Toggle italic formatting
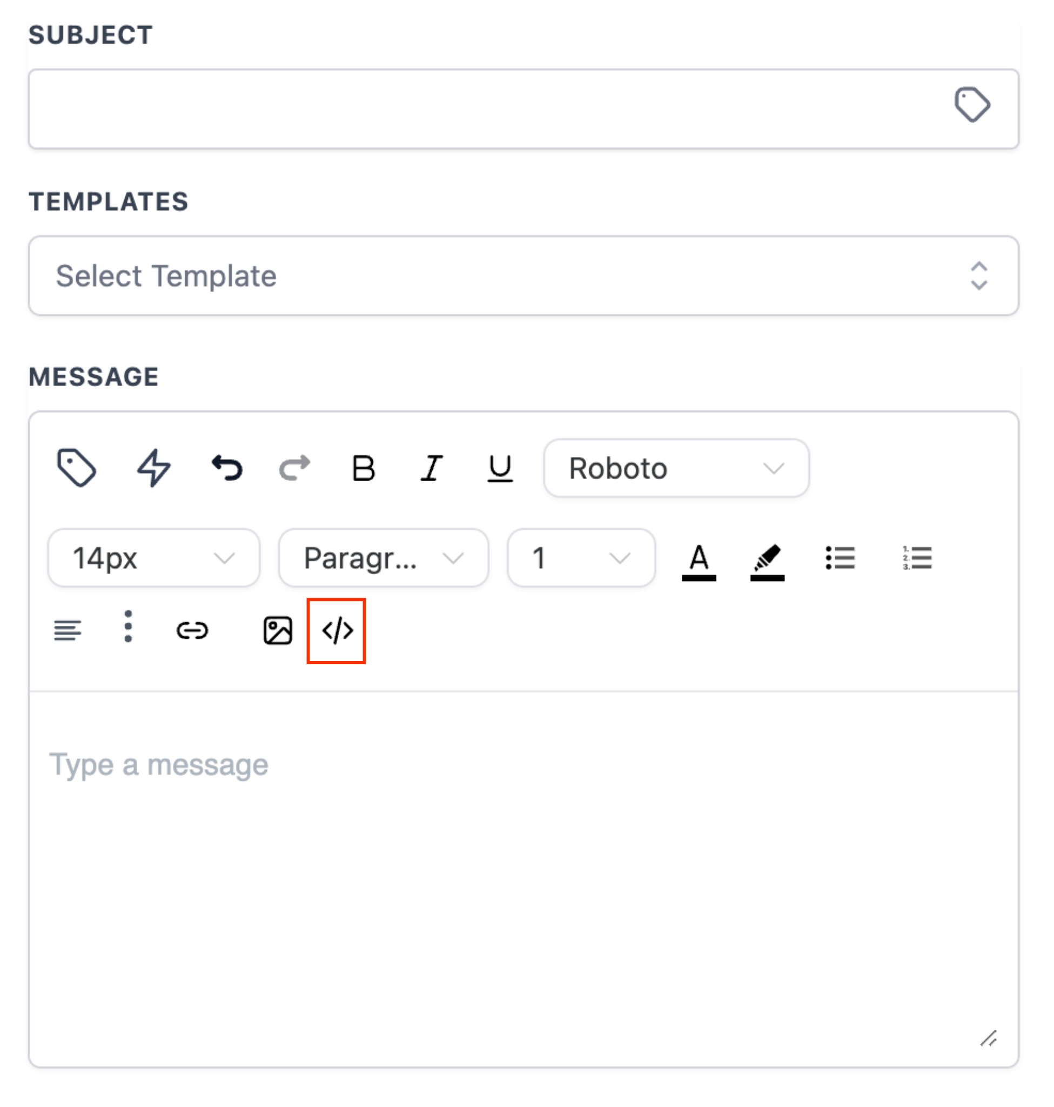Viewport: 1054px width, 1107px height. (x=432, y=468)
